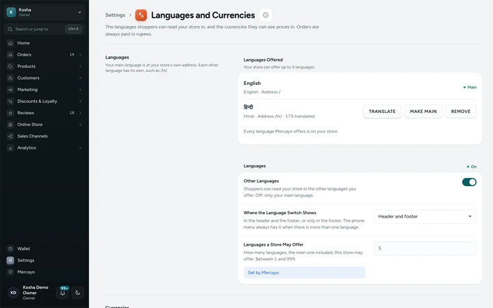
Task: Click Reviews count badge 18
Action: coord(72,113)
